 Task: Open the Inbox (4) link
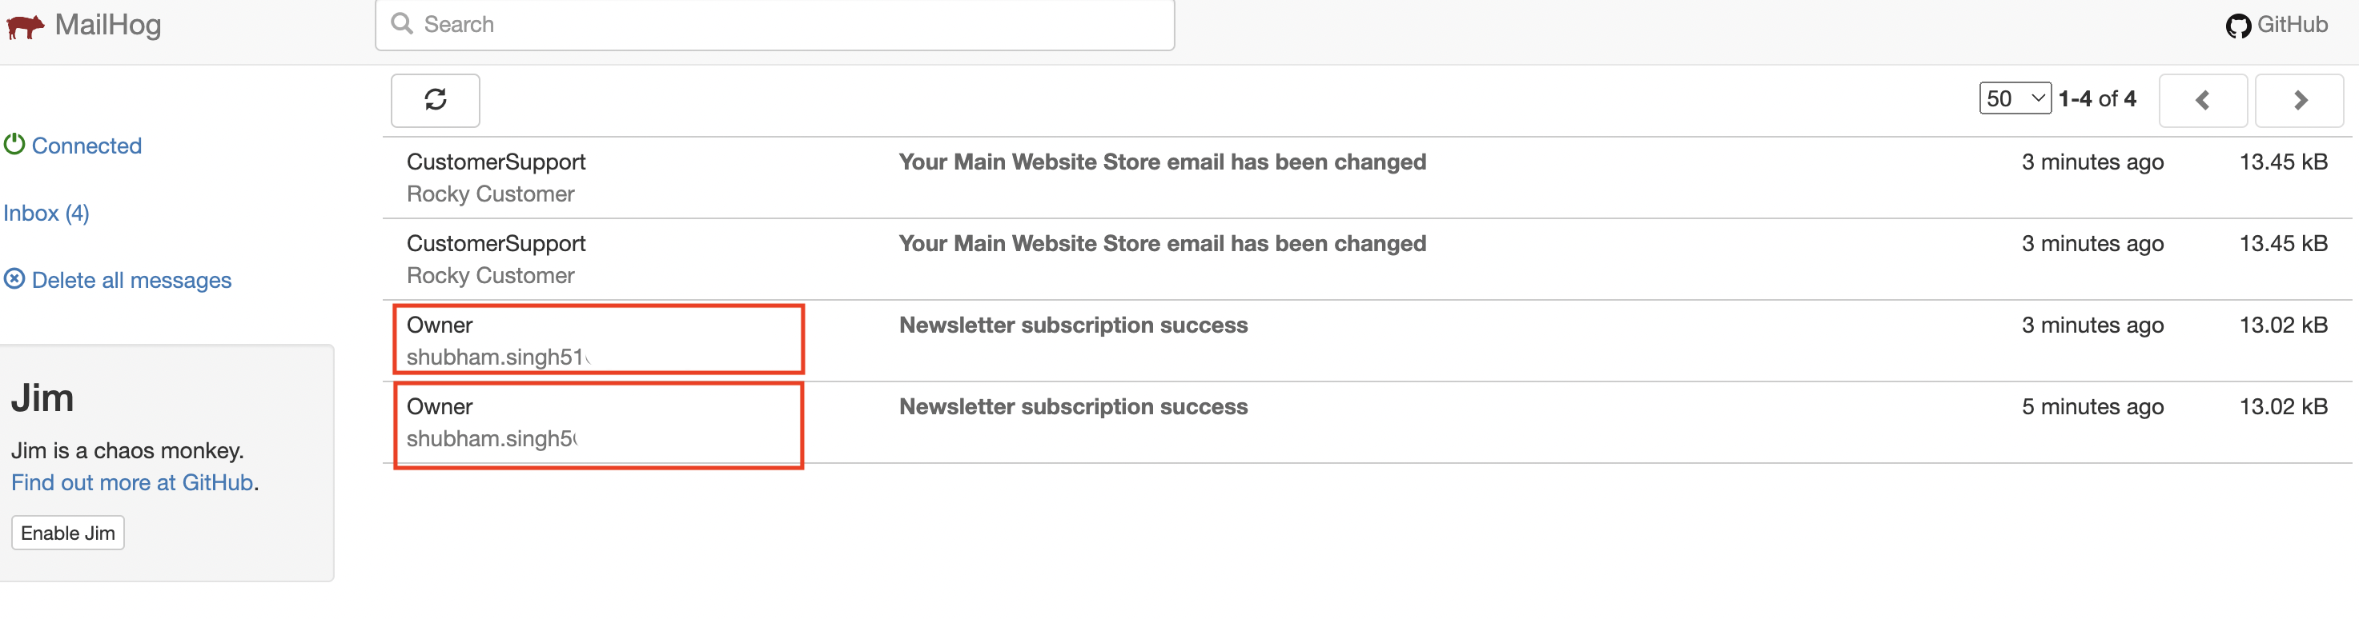click(x=46, y=212)
